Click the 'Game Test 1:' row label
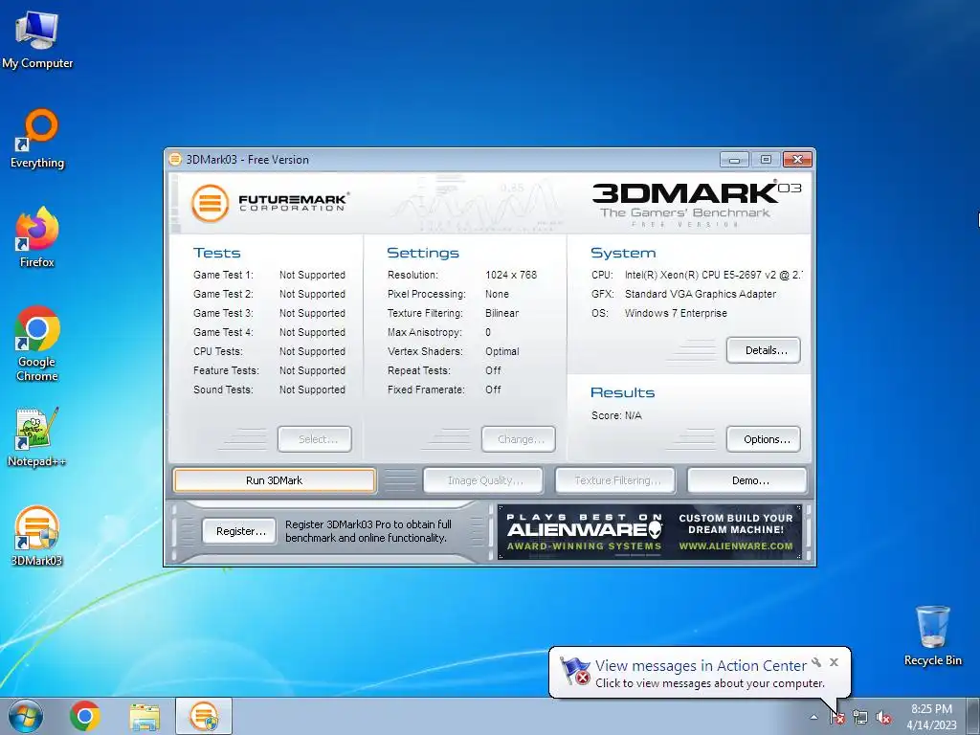The height and width of the screenshot is (735, 980). click(223, 275)
